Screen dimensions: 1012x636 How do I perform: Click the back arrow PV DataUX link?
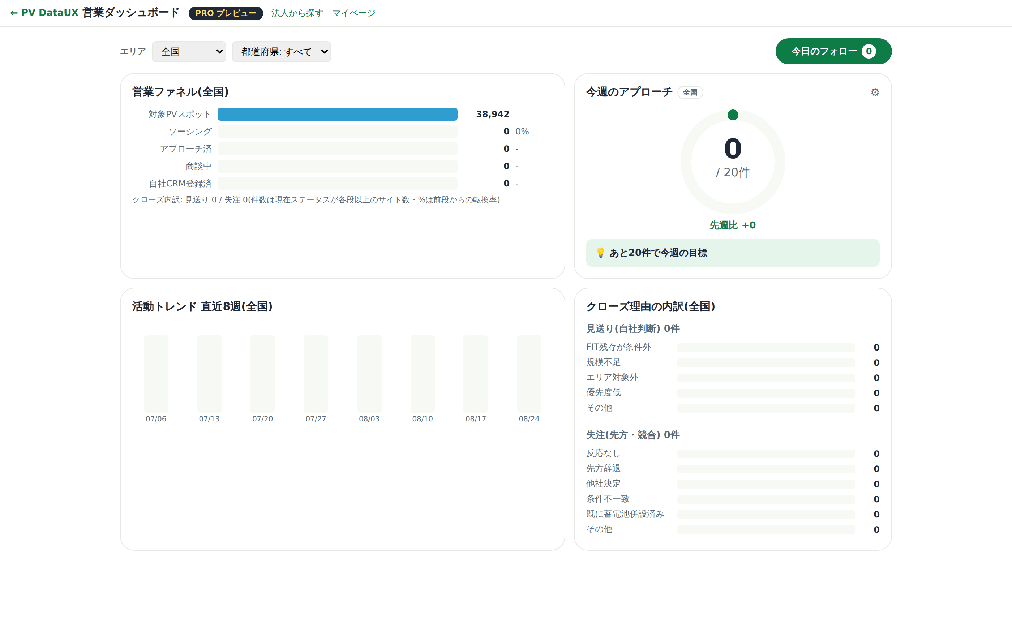(44, 13)
